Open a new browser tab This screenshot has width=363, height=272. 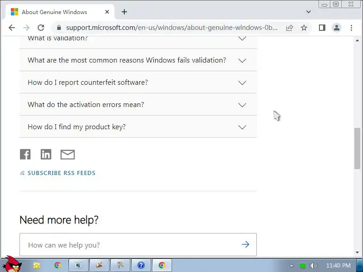coord(124,12)
